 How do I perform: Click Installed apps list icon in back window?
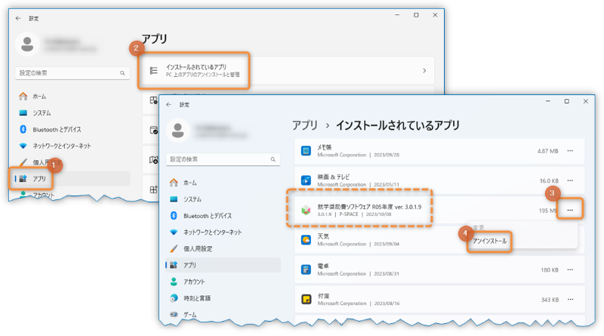coord(154,70)
